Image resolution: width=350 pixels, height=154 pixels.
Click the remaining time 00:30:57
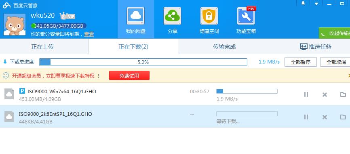(200, 92)
